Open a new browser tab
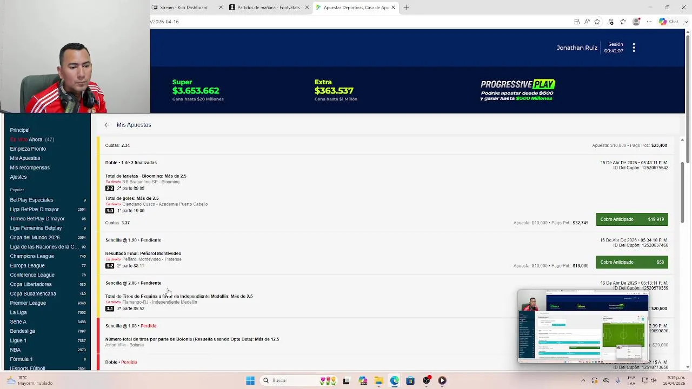This screenshot has width=692, height=389. (406, 8)
